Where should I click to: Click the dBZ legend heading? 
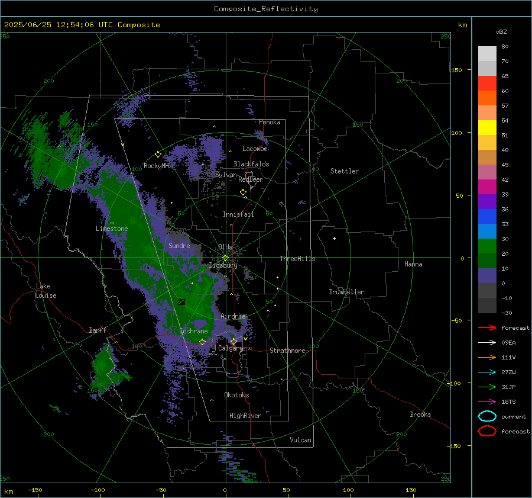[x=501, y=31]
